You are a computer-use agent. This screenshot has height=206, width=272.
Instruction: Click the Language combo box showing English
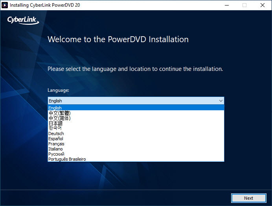(x=136, y=101)
